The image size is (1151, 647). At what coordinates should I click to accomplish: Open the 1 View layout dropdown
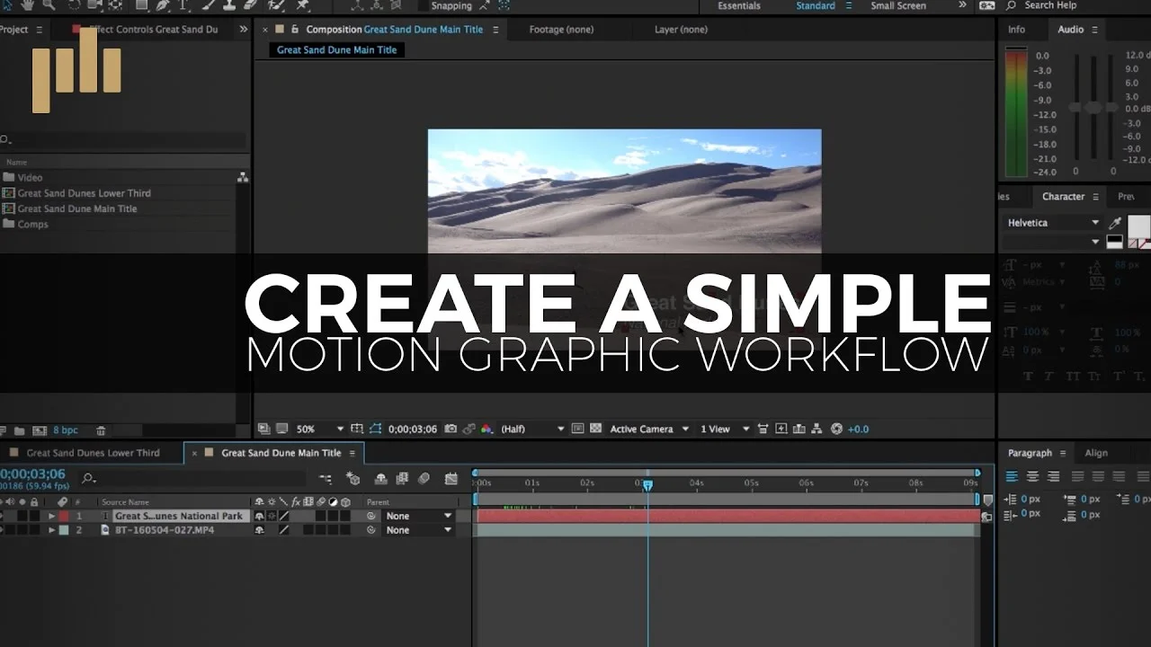coord(725,430)
